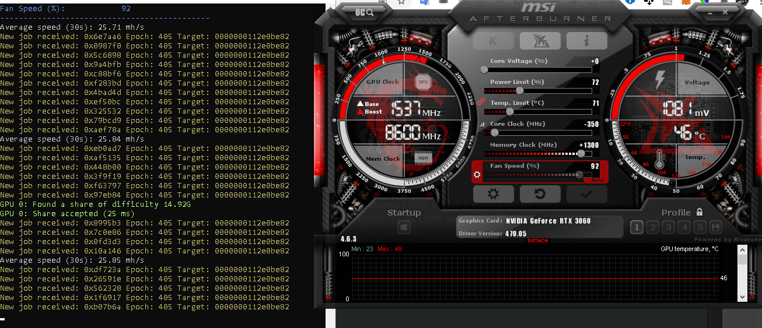This screenshot has height=328, width=762.
Task: Click the NVIDIA GeForce RTX 3060 text
Action: pyautogui.click(x=548, y=221)
